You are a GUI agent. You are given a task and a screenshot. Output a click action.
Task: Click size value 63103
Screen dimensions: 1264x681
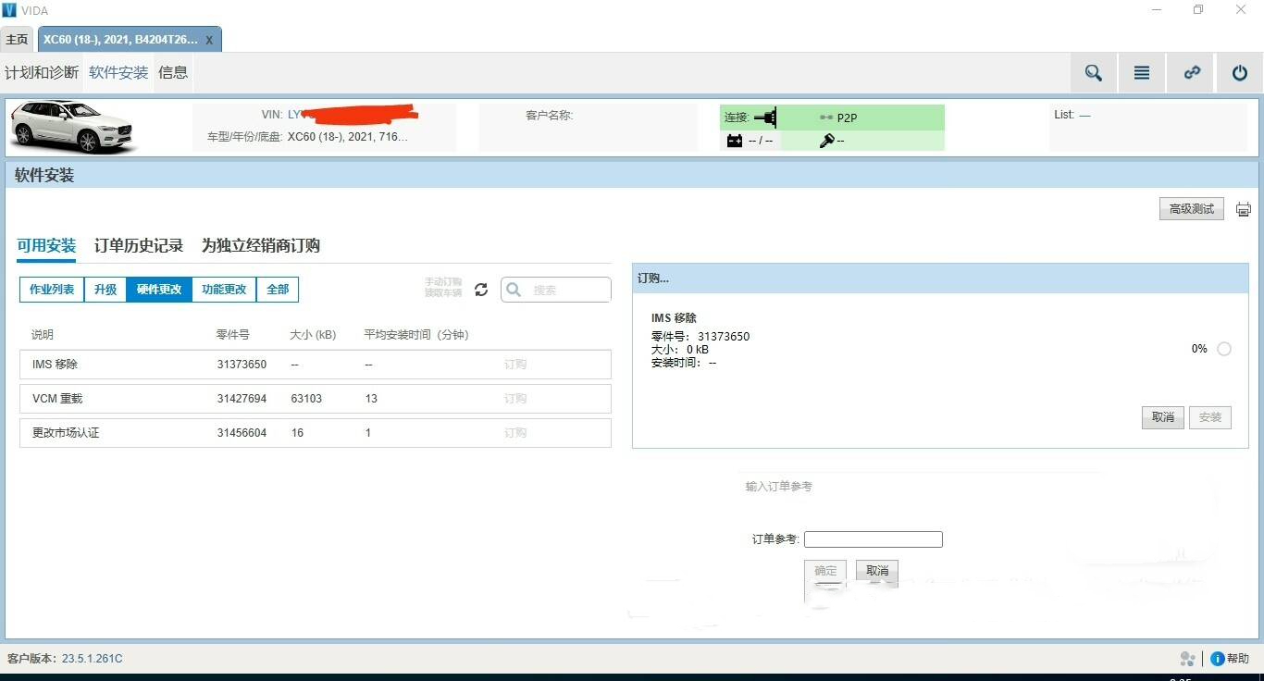[x=306, y=399]
